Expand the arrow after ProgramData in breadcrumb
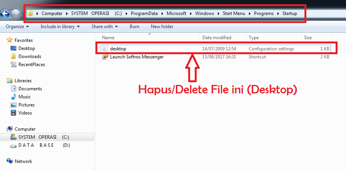 coord(162,14)
